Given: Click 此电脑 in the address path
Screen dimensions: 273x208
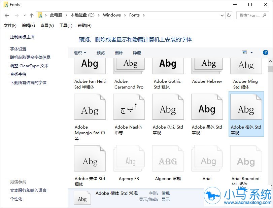Looking at the screenshot, I should click(x=56, y=15).
